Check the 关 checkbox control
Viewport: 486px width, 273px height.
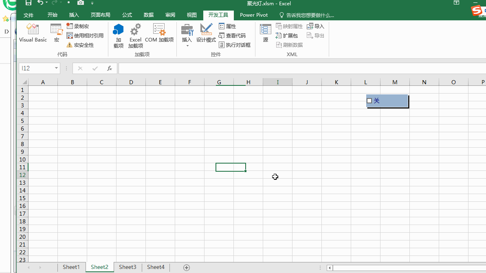[x=369, y=100]
